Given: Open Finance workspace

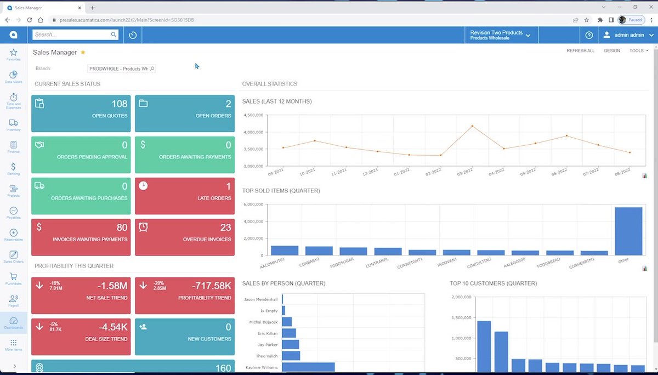Looking at the screenshot, I should [x=14, y=146].
